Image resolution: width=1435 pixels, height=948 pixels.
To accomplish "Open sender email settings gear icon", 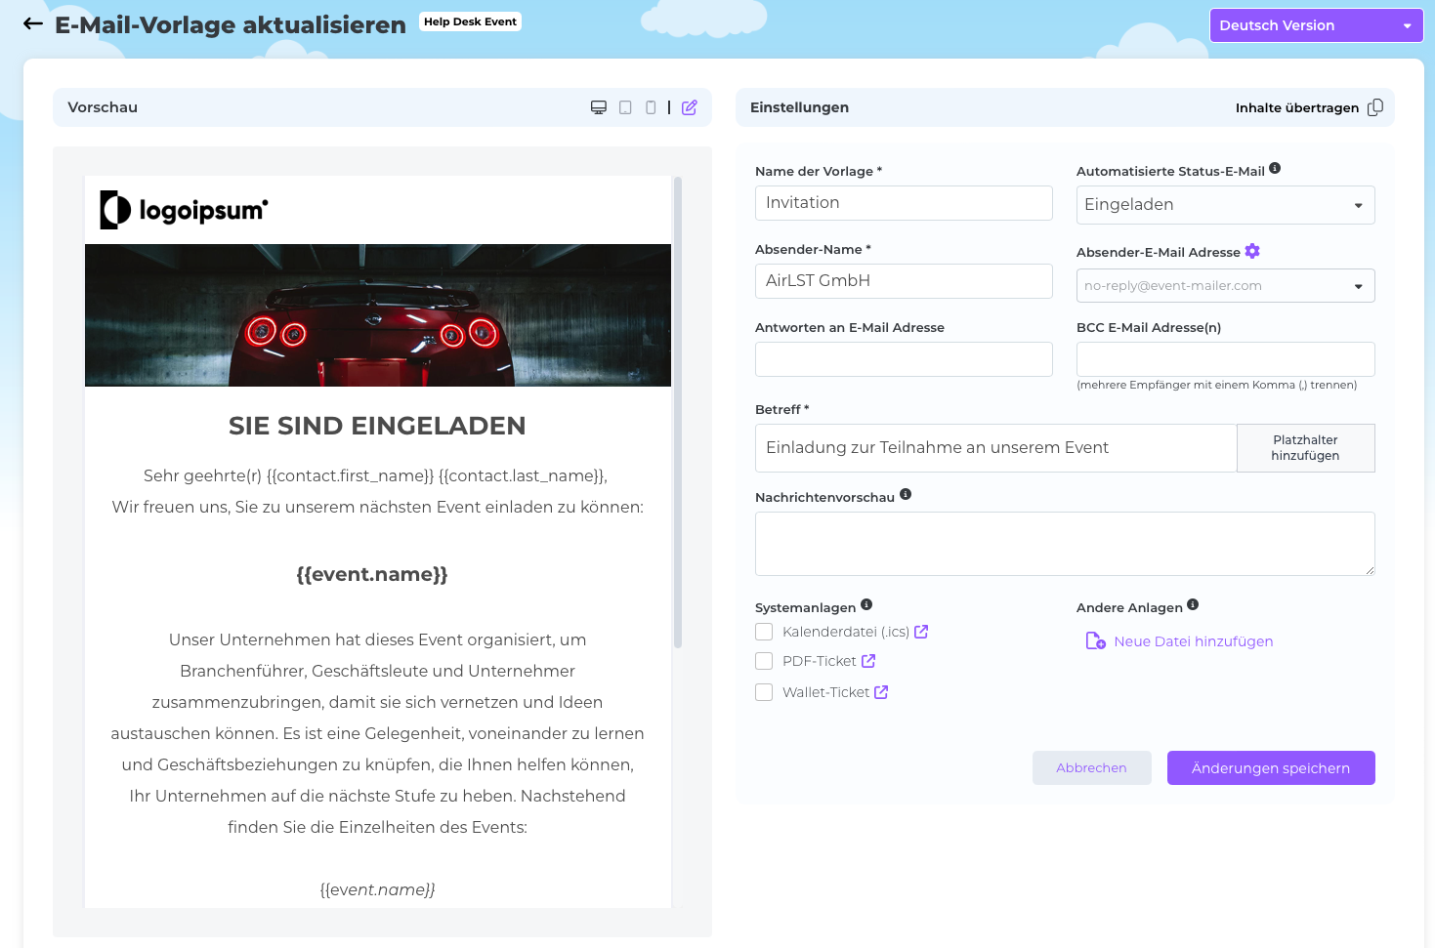I will pyautogui.click(x=1252, y=251).
